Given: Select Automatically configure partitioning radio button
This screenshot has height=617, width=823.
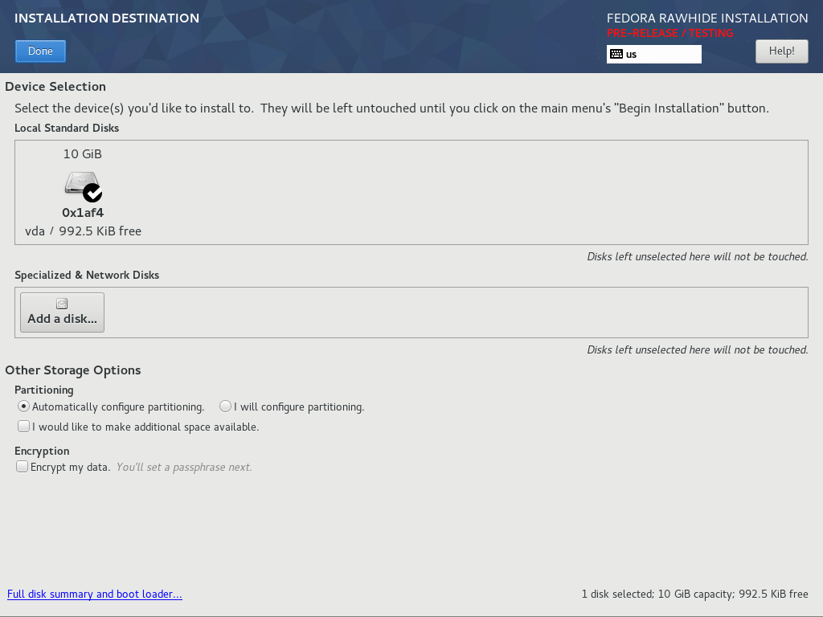Looking at the screenshot, I should point(23,406).
